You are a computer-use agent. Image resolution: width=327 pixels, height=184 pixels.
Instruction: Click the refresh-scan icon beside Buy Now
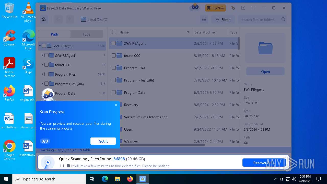click(233, 8)
